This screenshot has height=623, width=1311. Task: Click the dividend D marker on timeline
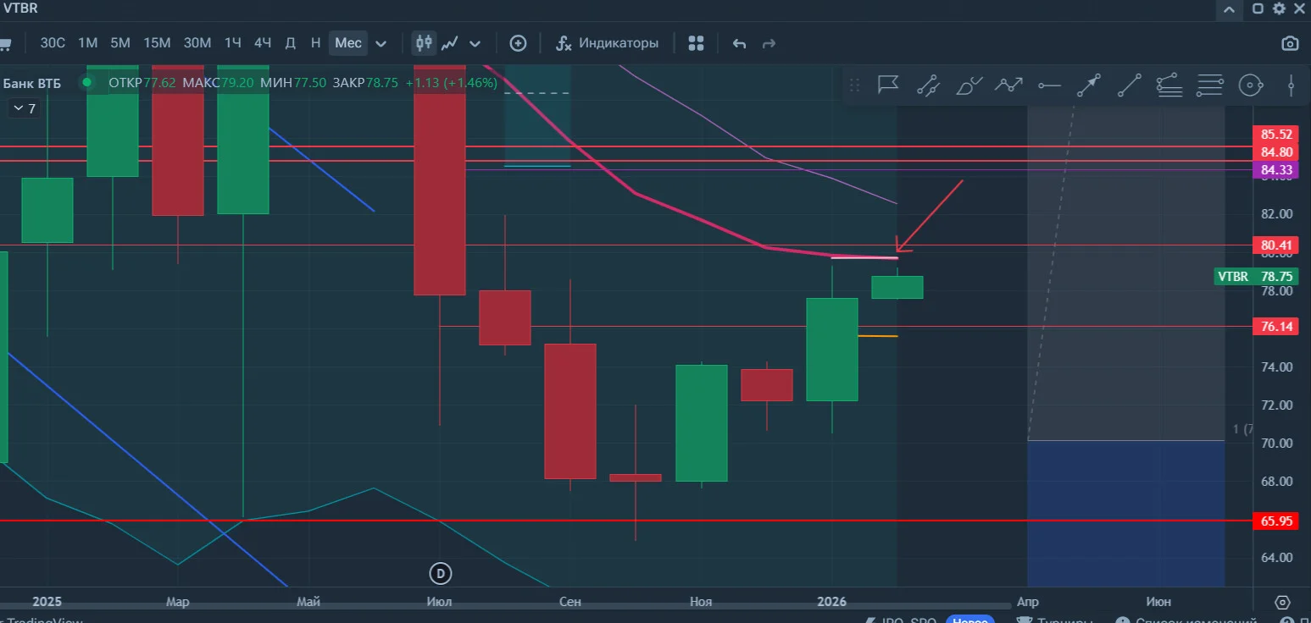point(440,573)
